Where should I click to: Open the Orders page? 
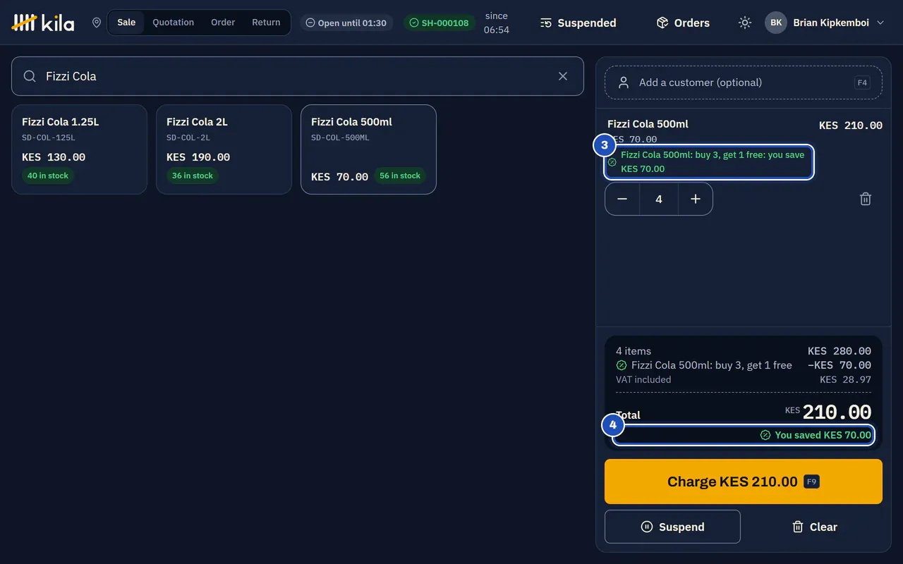click(x=683, y=23)
